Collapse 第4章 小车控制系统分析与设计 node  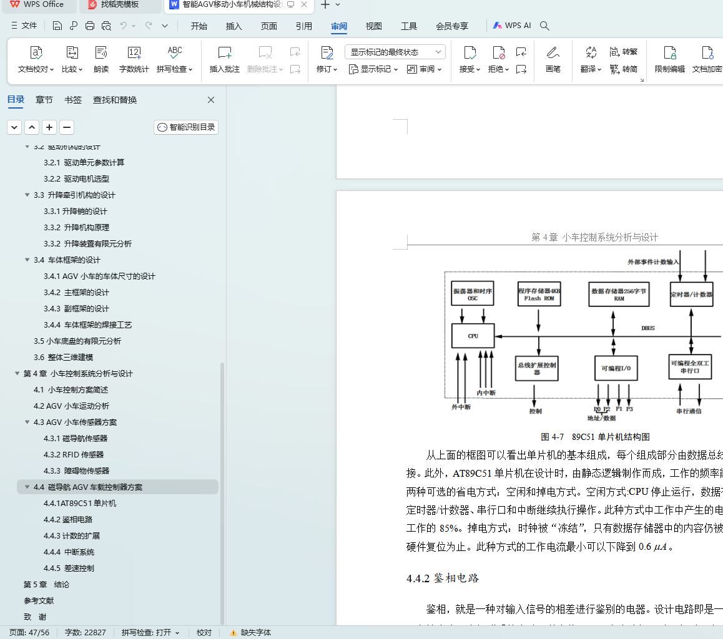pyautogui.click(x=17, y=374)
